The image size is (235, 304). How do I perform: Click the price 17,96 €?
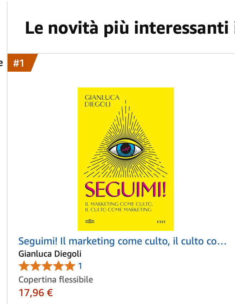tap(36, 293)
